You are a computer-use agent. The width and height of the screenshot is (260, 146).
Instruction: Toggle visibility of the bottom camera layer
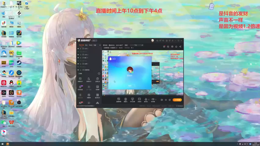click(x=78, y=70)
